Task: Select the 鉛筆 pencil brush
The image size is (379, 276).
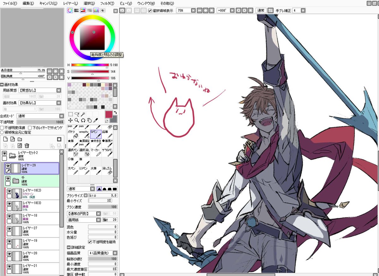Action: 107,134
